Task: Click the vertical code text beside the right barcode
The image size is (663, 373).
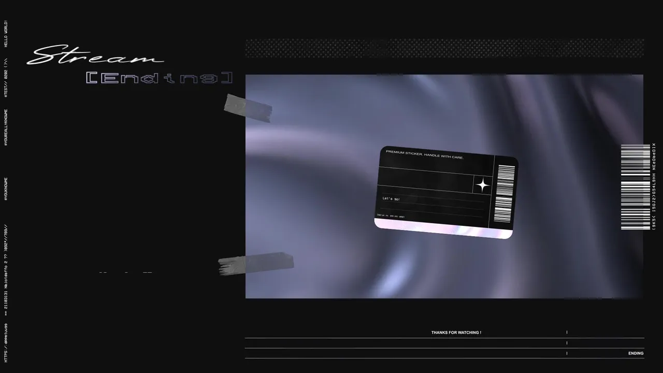Action: (x=654, y=187)
